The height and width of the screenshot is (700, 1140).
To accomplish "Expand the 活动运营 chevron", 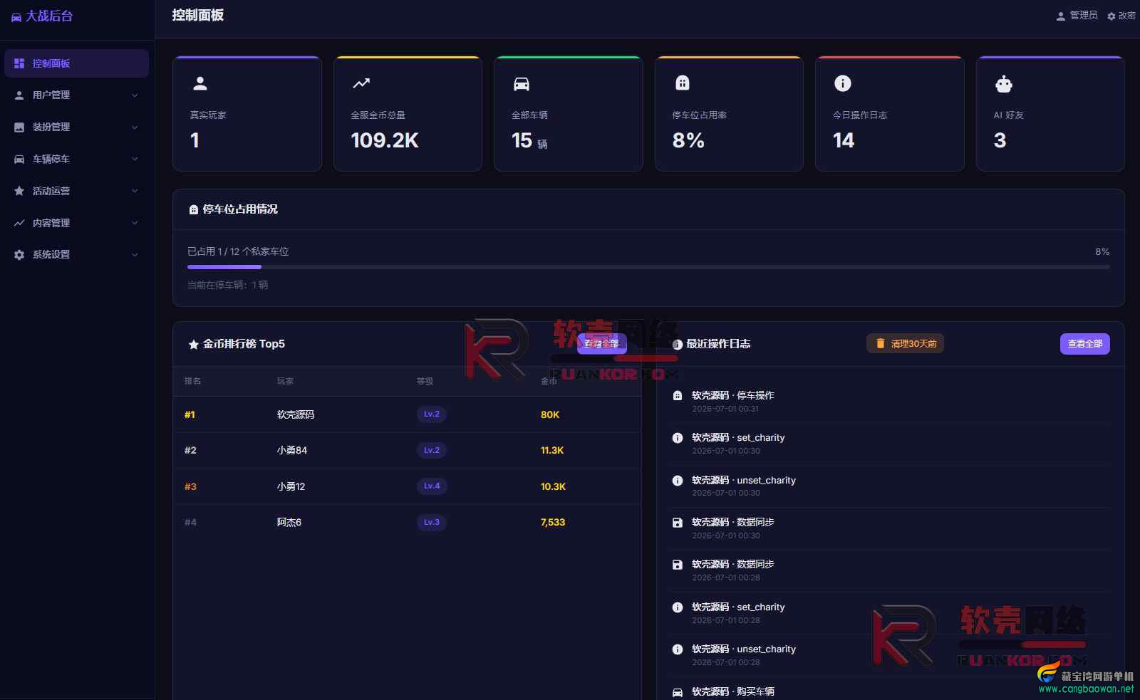I will point(135,191).
